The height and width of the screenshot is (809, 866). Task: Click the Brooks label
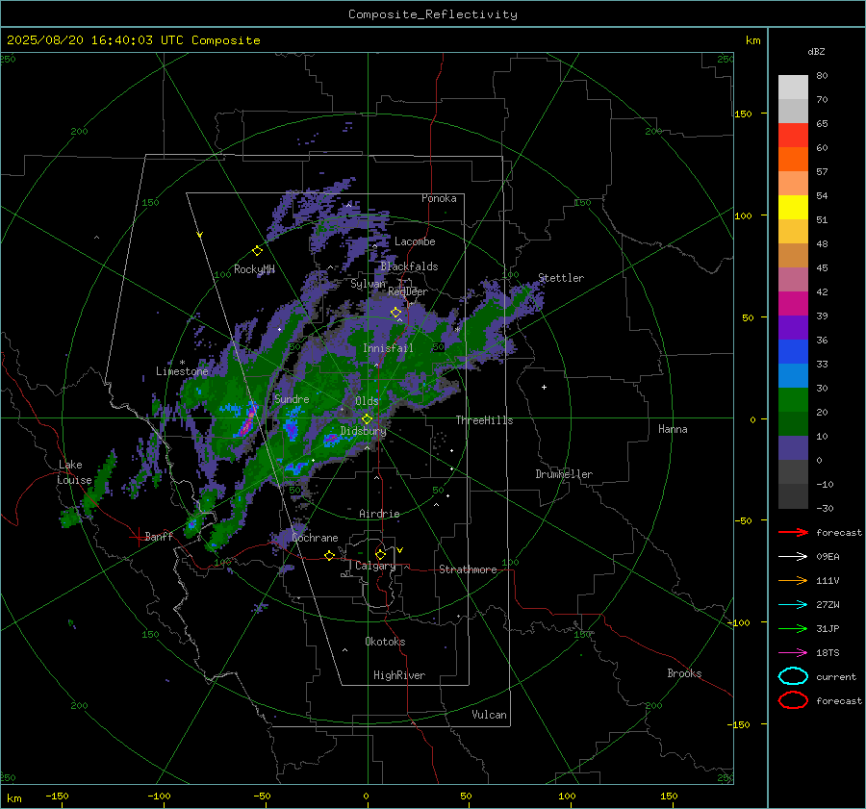tap(684, 673)
